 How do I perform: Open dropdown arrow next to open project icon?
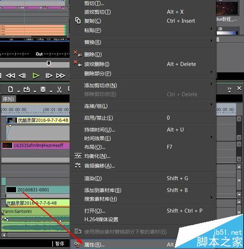click(35, 92)
